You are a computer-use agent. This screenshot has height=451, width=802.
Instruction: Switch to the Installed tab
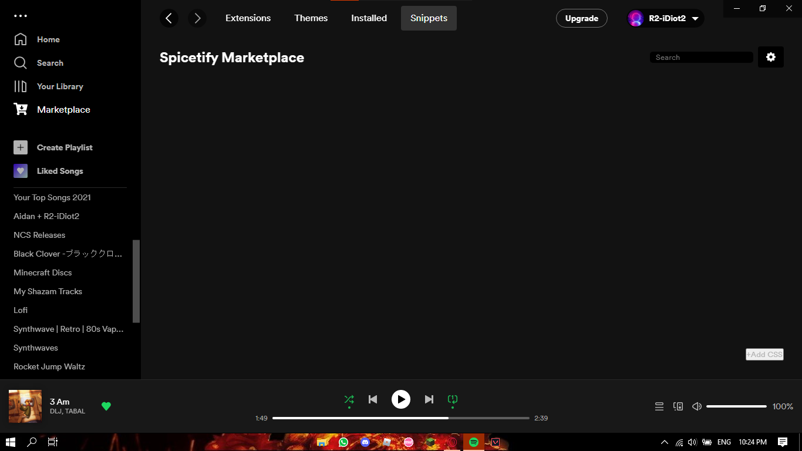click(x=369, y=18)
